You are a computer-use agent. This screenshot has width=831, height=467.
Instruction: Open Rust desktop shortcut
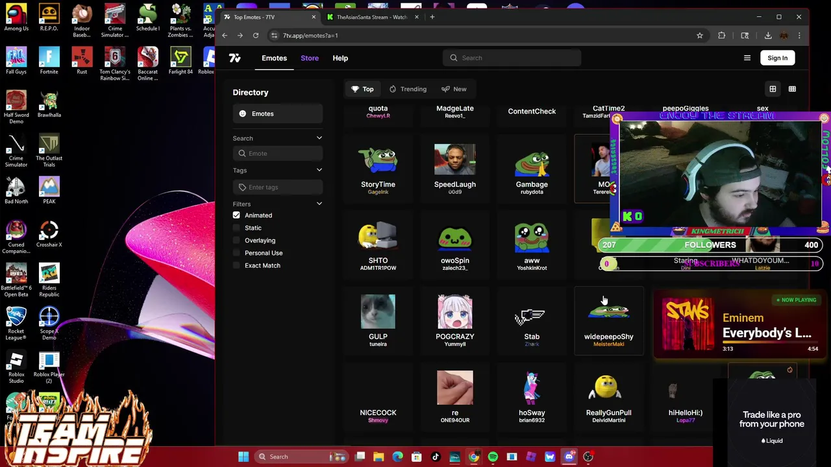82,60
